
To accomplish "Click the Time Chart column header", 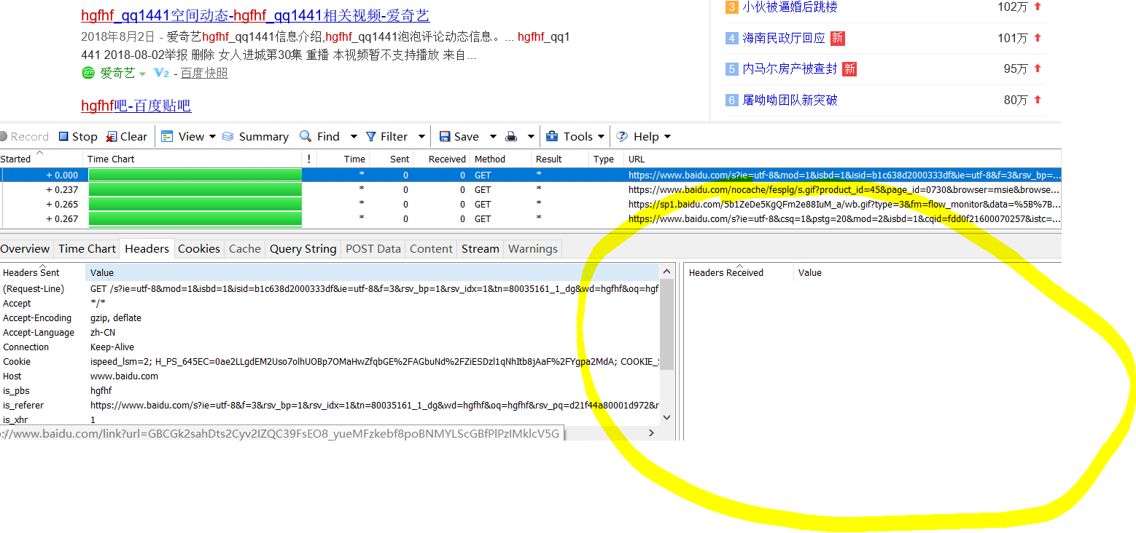I will coord(192,159).
